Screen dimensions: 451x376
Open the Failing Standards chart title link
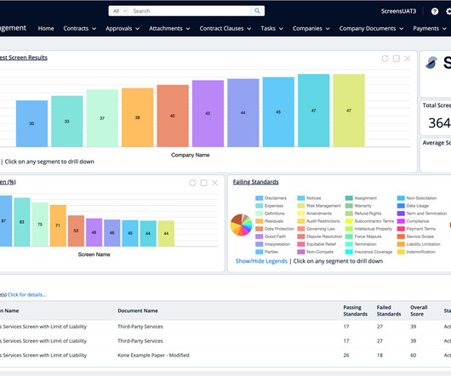pyautogui.click(x=255, y=182)
